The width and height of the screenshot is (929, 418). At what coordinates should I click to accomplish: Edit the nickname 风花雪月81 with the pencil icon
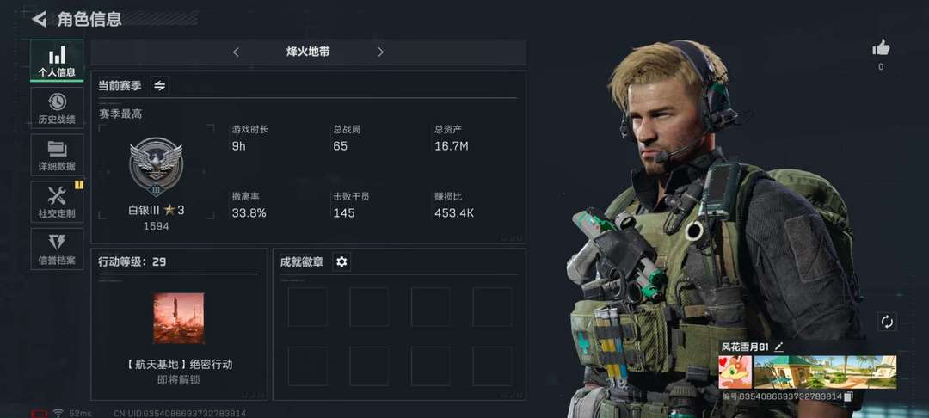click(x=778, y=347)
